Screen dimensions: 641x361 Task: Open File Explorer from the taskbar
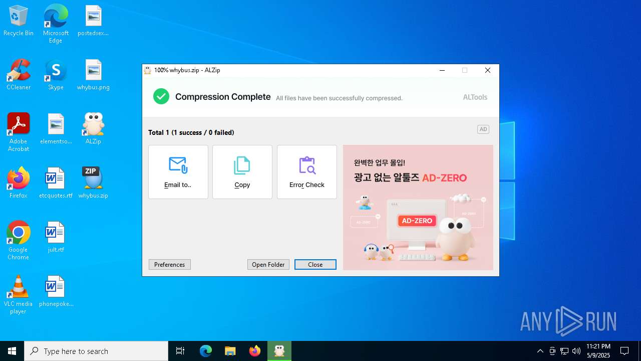click(230, 351)
